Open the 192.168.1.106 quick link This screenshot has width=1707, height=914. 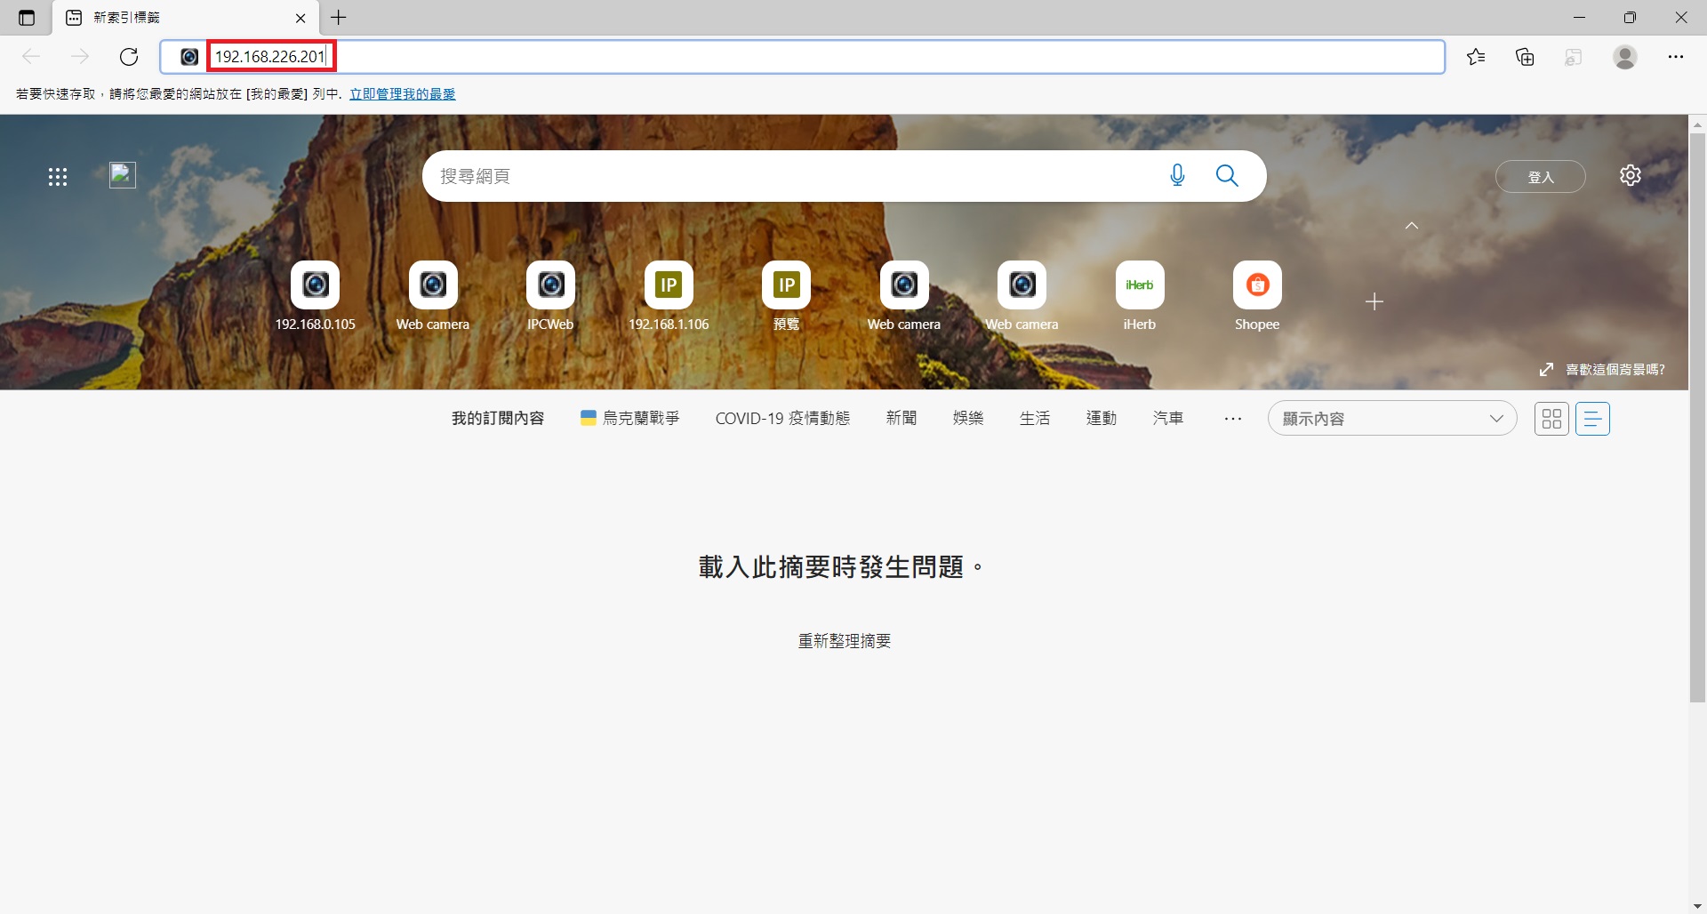point(669,296)
